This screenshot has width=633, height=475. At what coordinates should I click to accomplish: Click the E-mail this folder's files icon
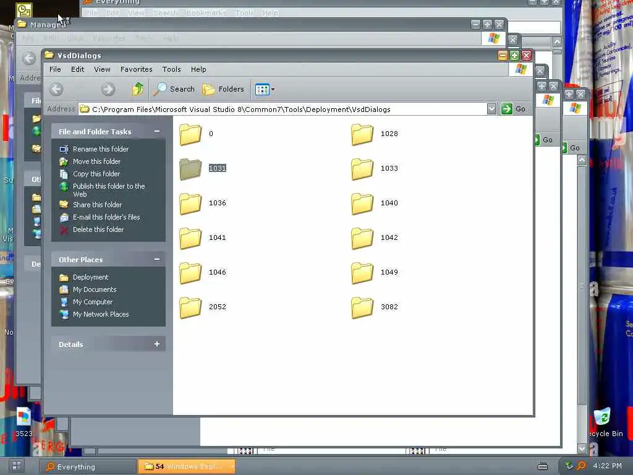[64, 217]
